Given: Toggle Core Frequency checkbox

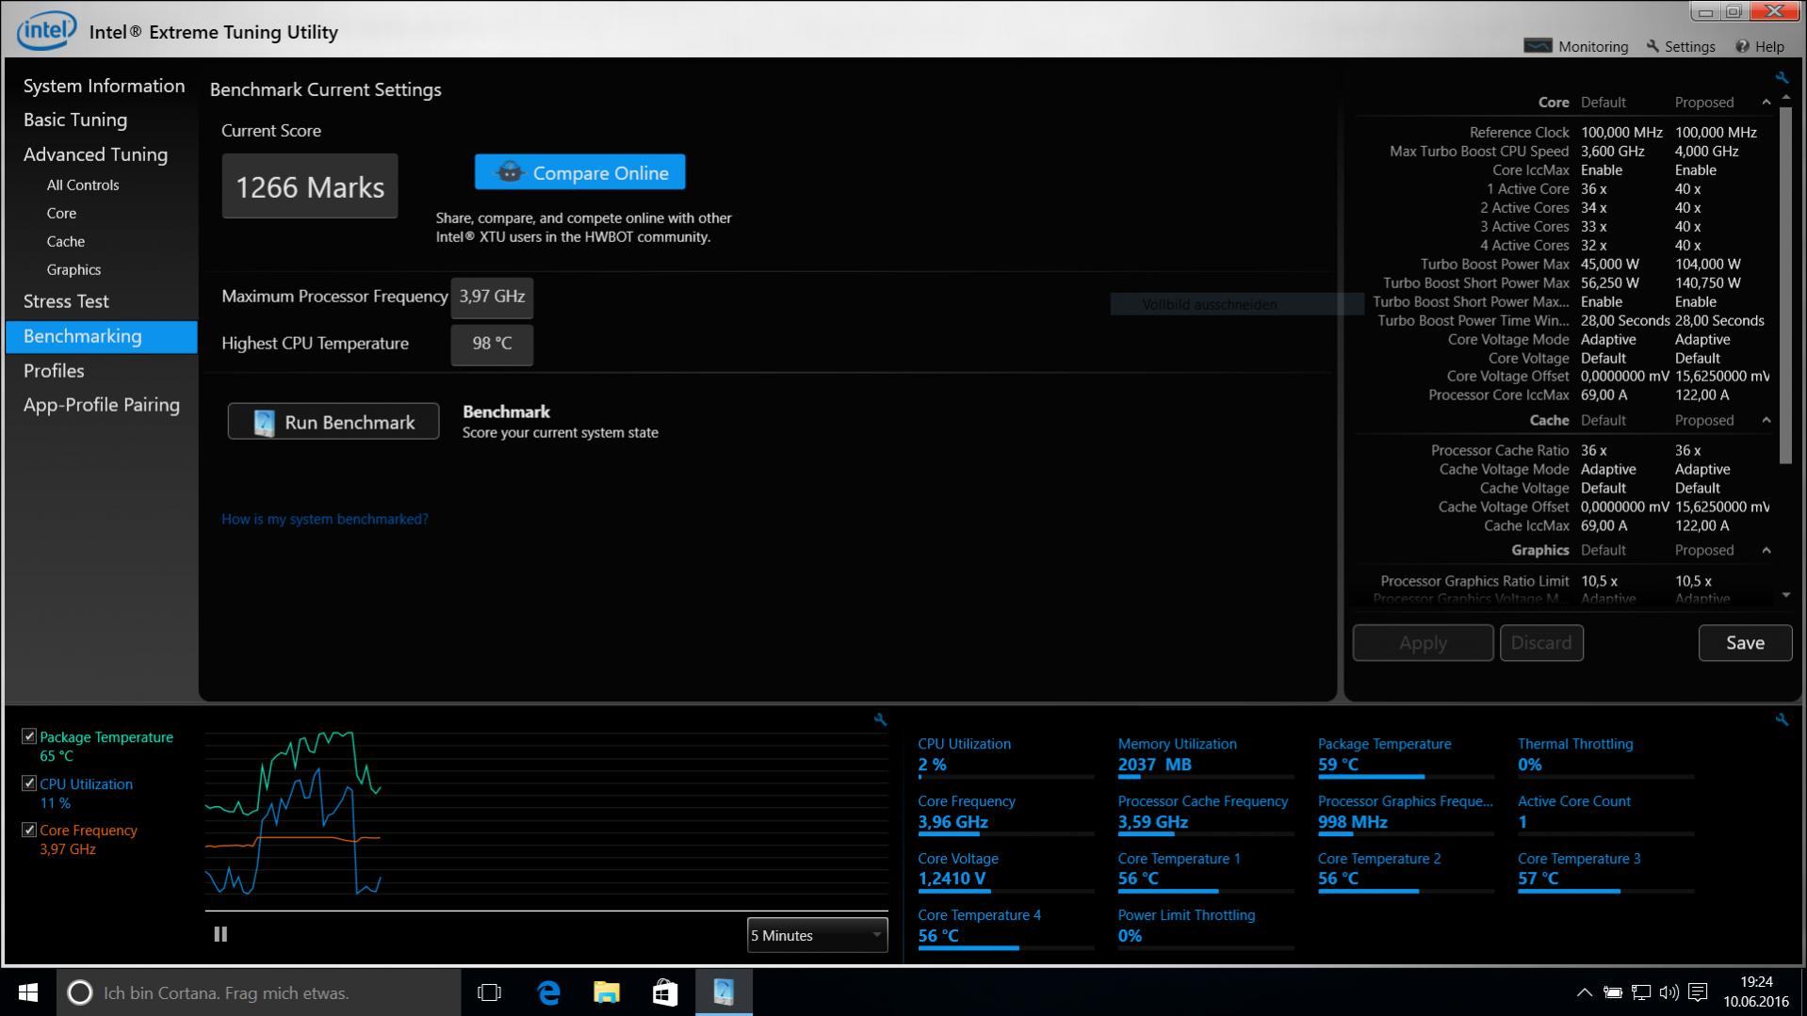Looking at the screenshot, I should [29, 830].
